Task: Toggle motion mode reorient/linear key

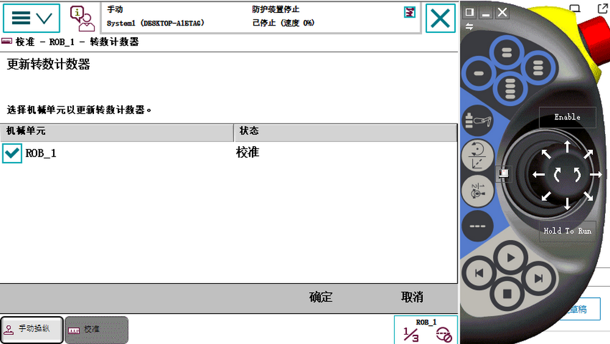Action: (x=478, y=156)
